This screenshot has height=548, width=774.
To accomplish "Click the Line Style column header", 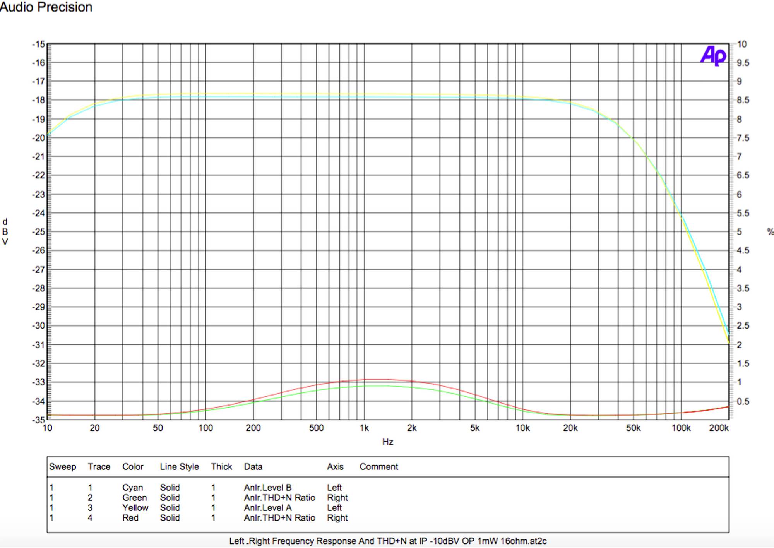I will (179, 467).
